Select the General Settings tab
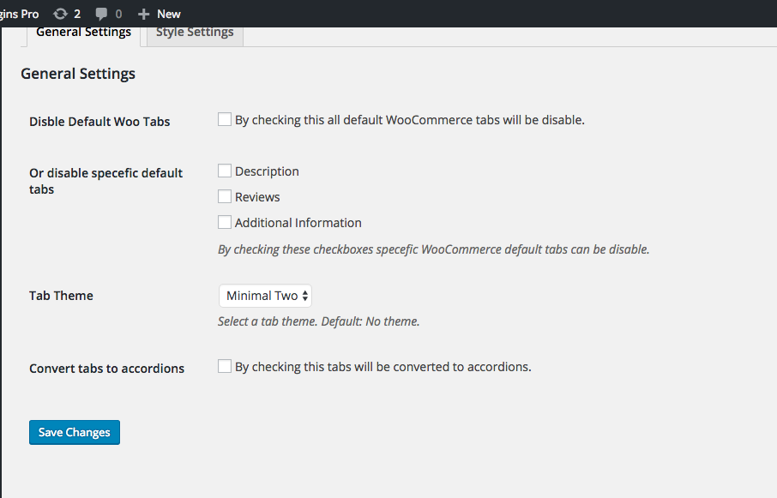This screenshot has height=498, width=777. coord(84,33)
